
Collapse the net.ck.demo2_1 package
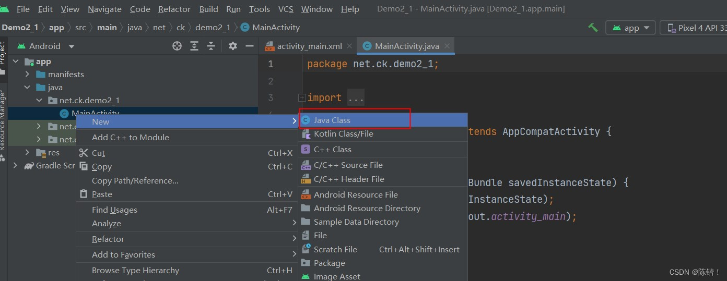[39, 101]
